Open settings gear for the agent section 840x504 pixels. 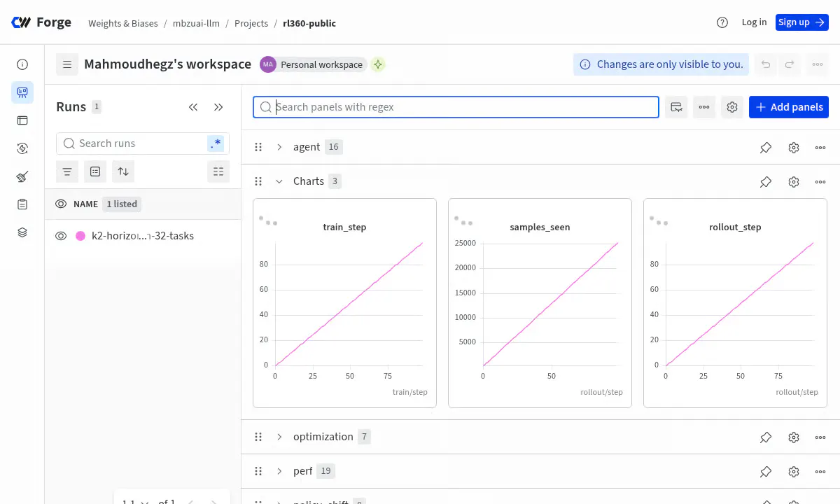coord(794,147)
